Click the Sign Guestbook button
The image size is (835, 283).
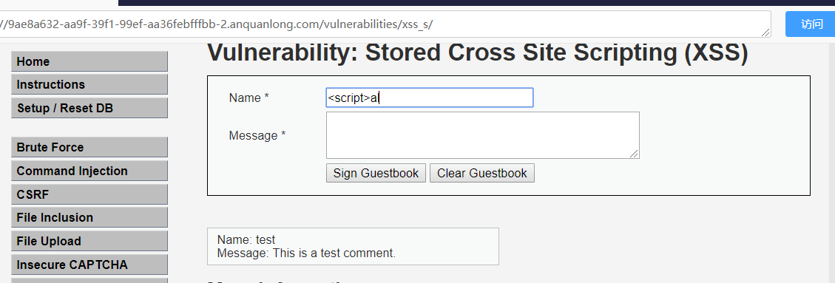pyautogui.click(x=376, y=173)
